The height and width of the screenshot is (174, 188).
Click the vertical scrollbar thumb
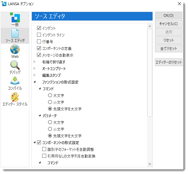(150, 73)
